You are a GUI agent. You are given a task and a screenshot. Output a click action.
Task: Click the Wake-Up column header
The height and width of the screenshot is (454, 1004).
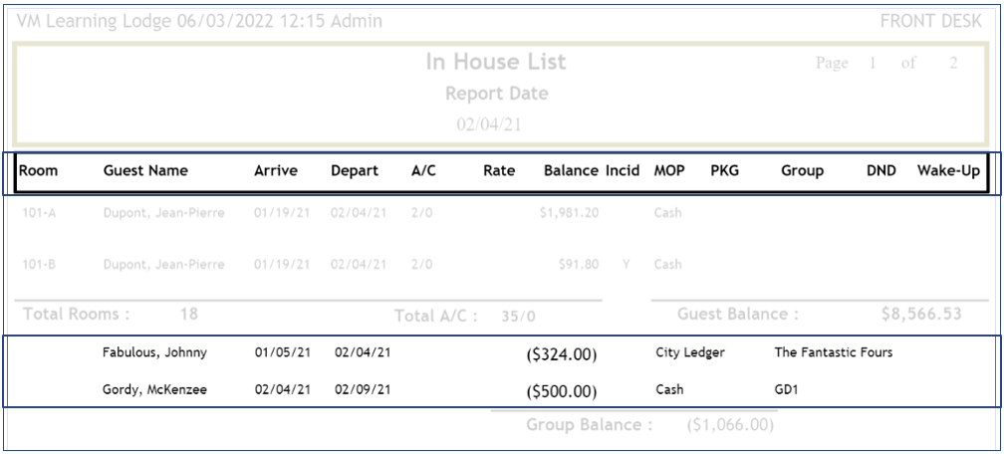point(947,171)
